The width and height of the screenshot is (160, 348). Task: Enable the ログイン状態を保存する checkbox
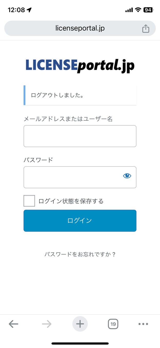click(x=29, y=201)
